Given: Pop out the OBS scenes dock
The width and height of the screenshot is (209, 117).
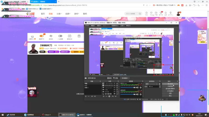Looking at the screenshot, I should click(x=100, y=81).
